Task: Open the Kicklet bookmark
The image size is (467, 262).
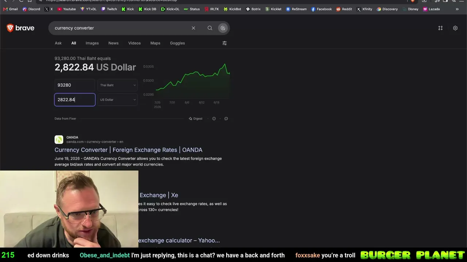Action: pyautogui.click(x=273, y=9)
